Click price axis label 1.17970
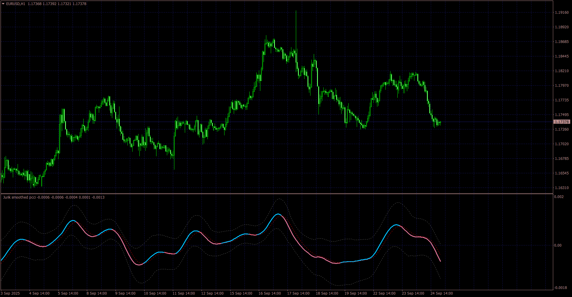 point(562,86)
